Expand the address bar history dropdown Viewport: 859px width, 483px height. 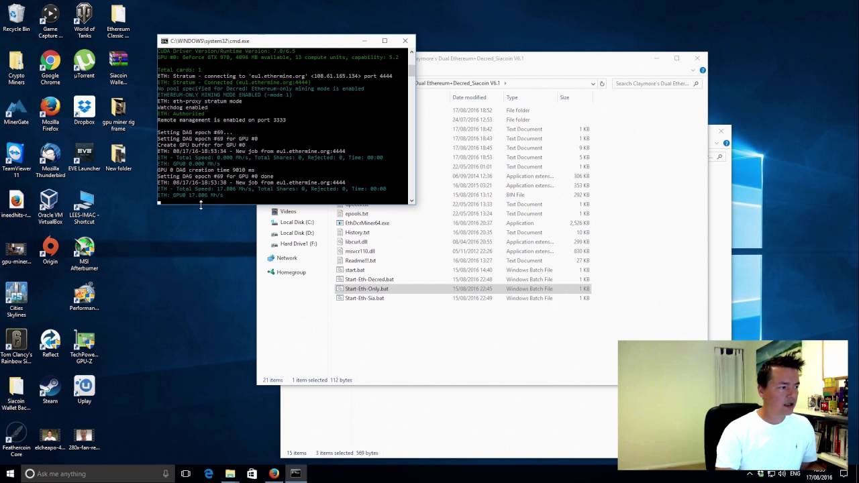(593, 83)
